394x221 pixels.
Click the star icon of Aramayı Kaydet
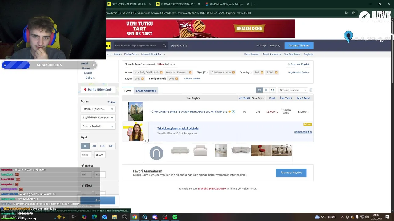[289, 64]
